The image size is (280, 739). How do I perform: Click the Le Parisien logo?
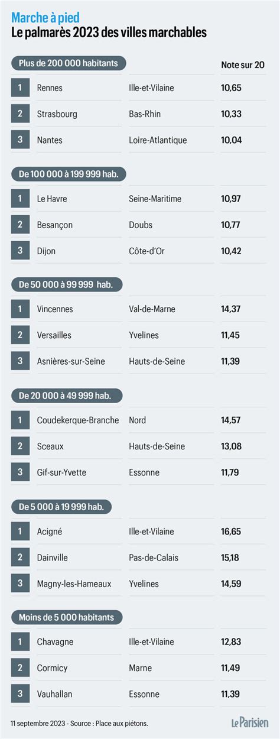(249, 722)
